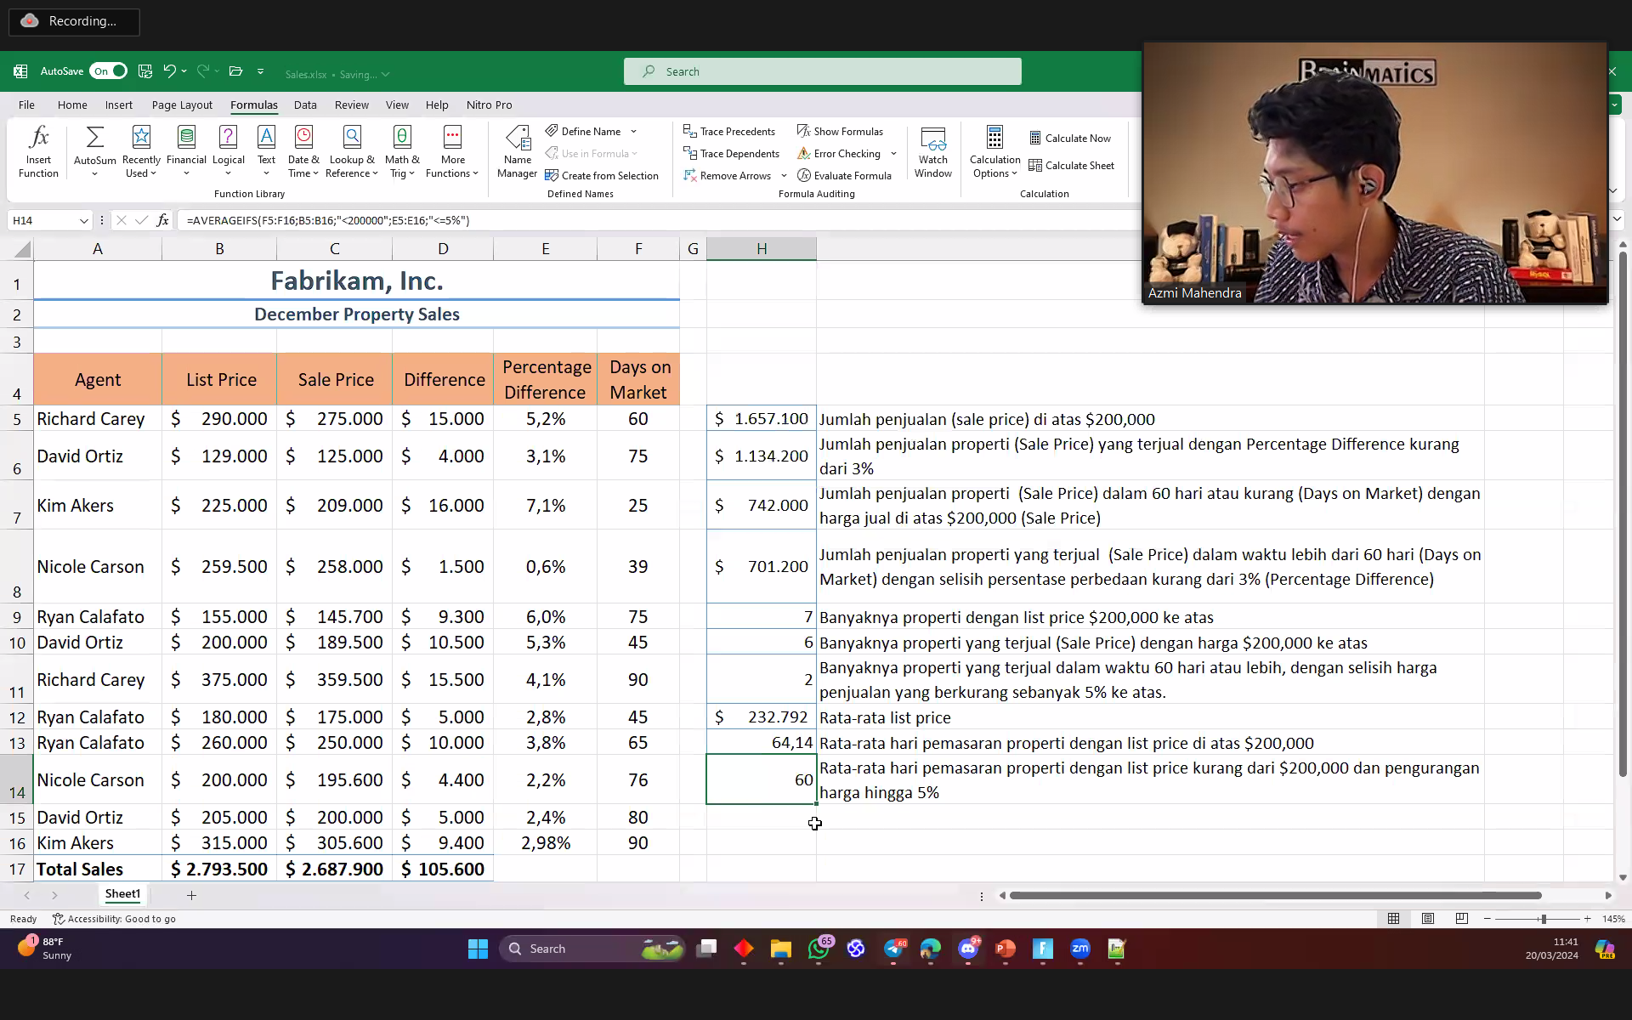Open the Data ribbon tab
Screen dimensions: 1632x1020
click(305, 105)
